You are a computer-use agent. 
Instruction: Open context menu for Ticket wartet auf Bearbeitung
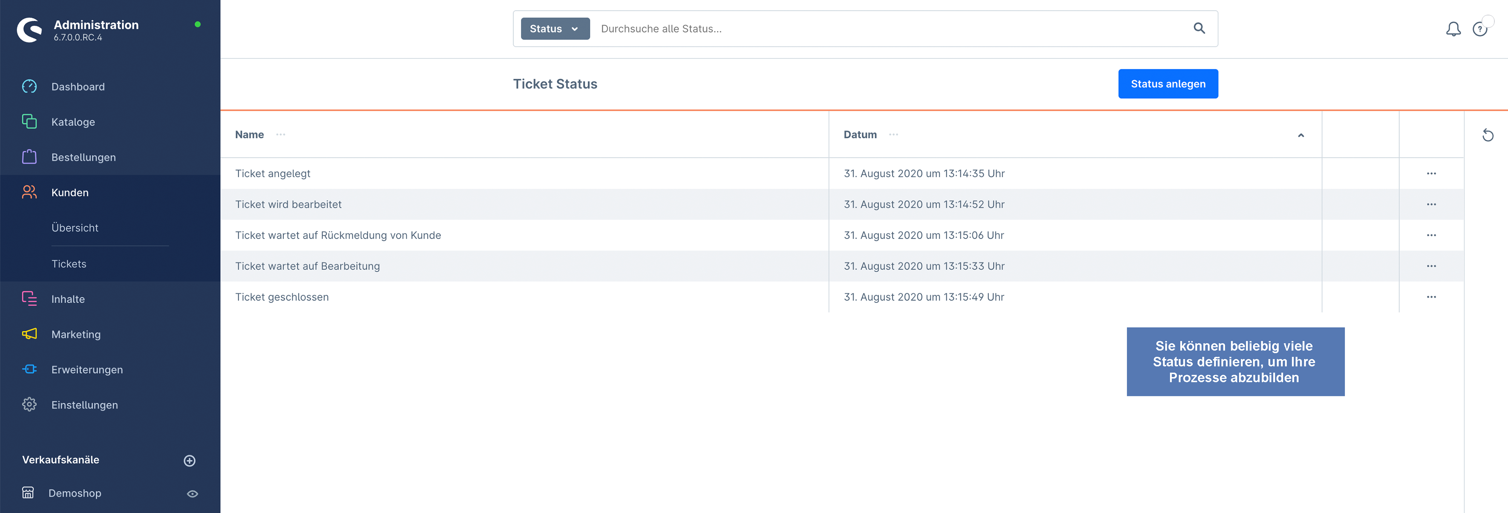1431,266
